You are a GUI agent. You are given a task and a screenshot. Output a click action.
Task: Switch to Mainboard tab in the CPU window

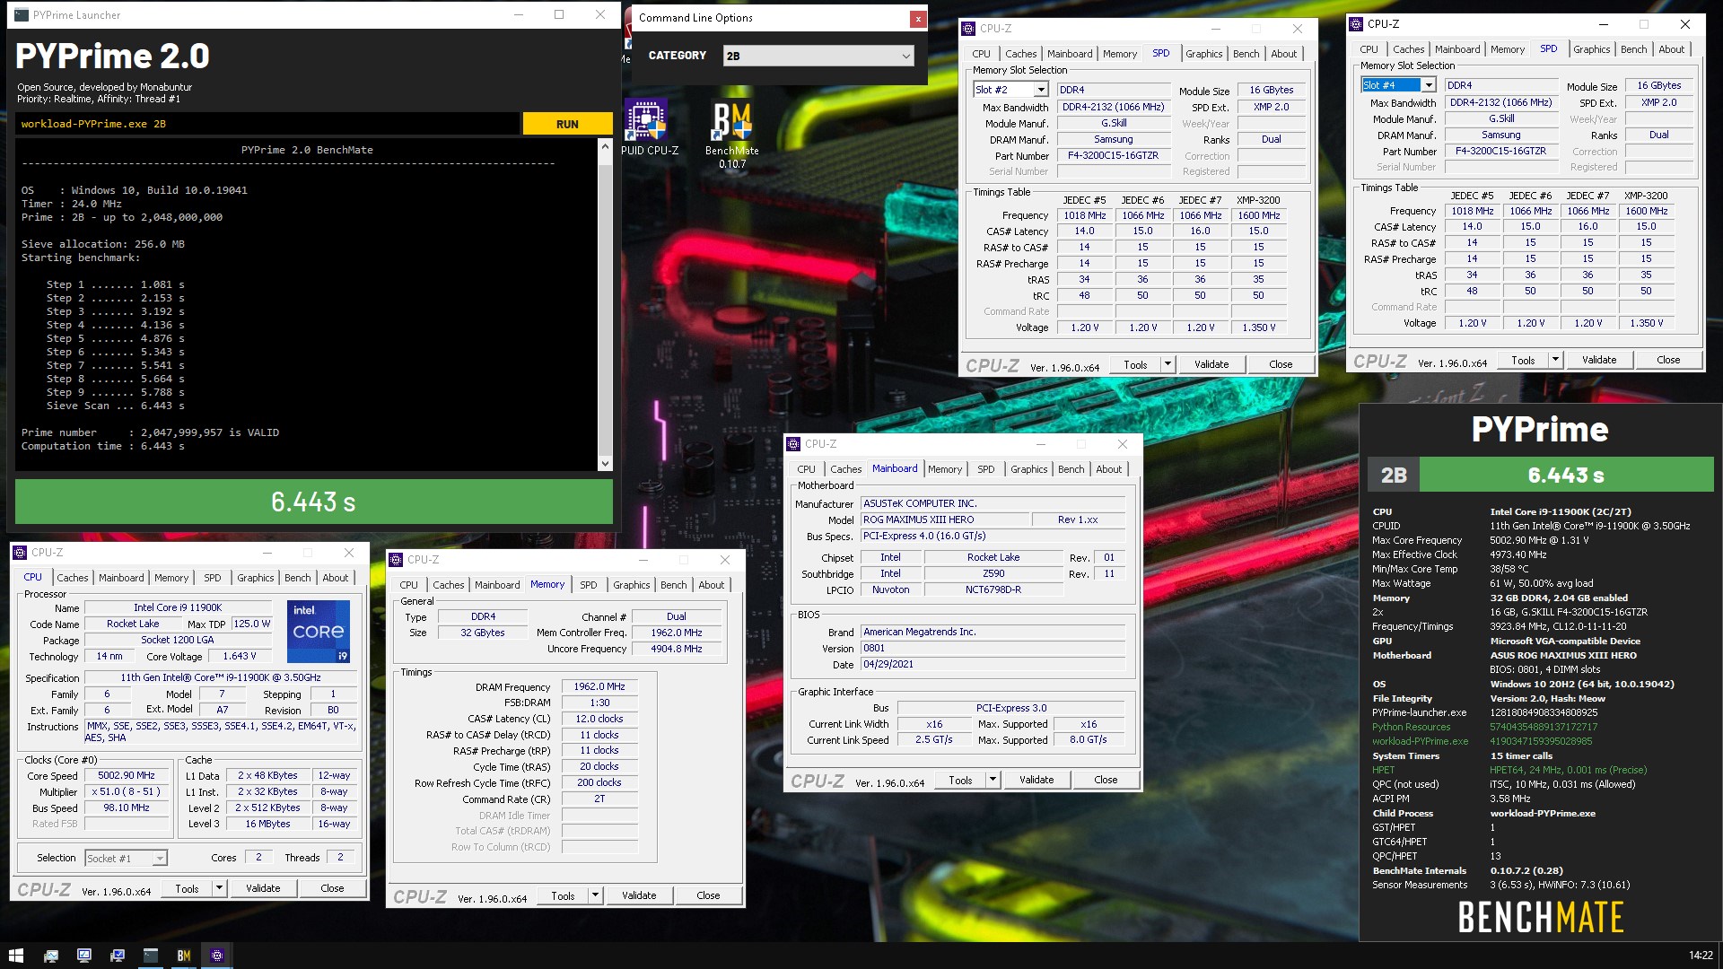[x=121, y=578]
